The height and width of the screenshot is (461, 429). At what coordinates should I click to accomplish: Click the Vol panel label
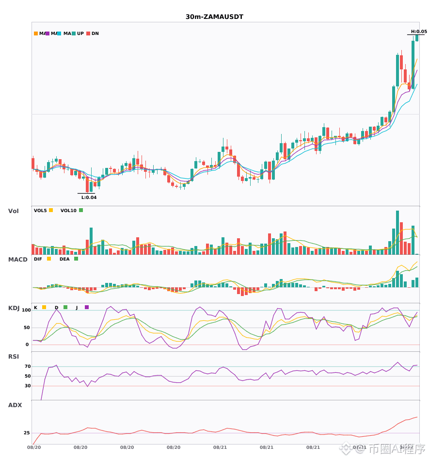[x=13, y=211]
